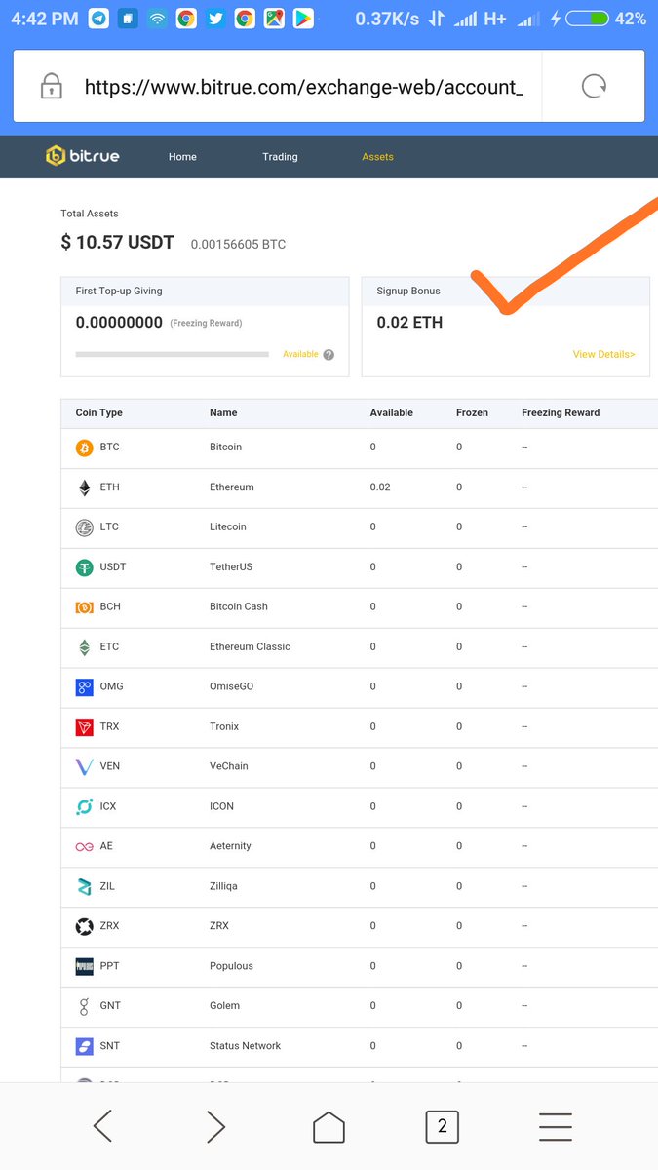Click the yellow Available label under First Top-up
The width and height of the screenshot is (658, 1170).
(300, 355)
